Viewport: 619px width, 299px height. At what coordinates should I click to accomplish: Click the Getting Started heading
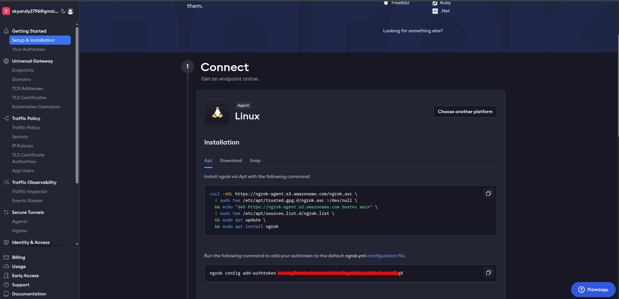(29, 31)
